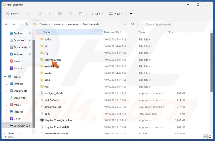Select the build text document icon
The image size is (215, 141).
click(42, 113)
